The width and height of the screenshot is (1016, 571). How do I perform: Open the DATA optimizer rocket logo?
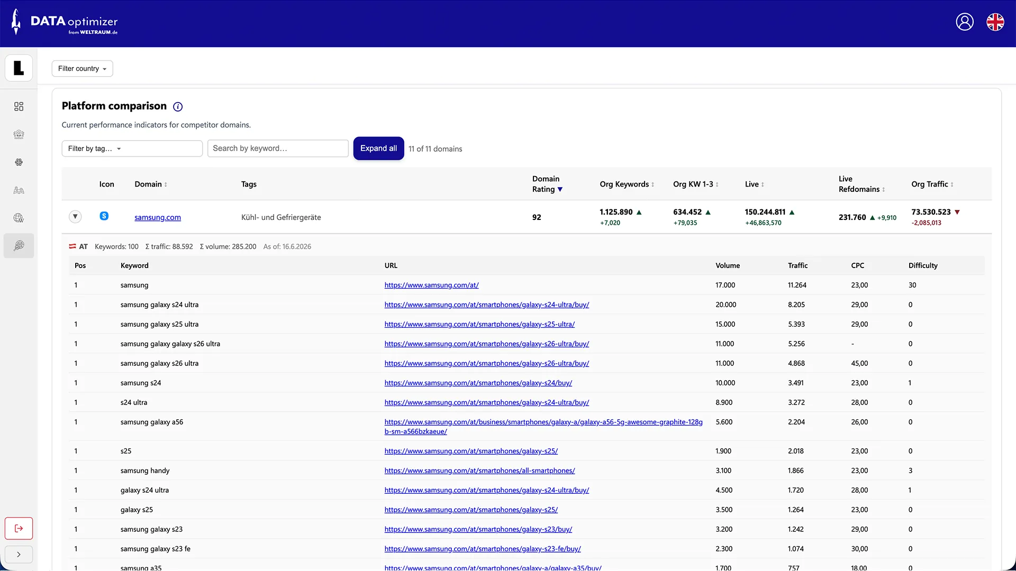click(x=64, y=22)
